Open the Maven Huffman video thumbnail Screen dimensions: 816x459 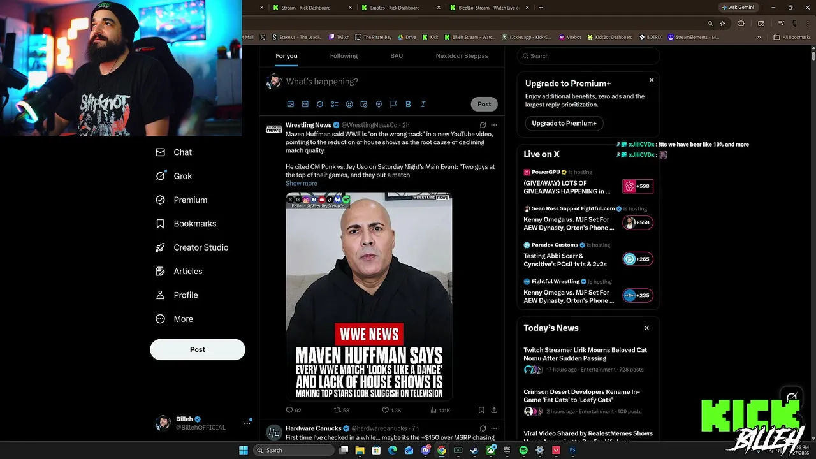click(369, 296)
